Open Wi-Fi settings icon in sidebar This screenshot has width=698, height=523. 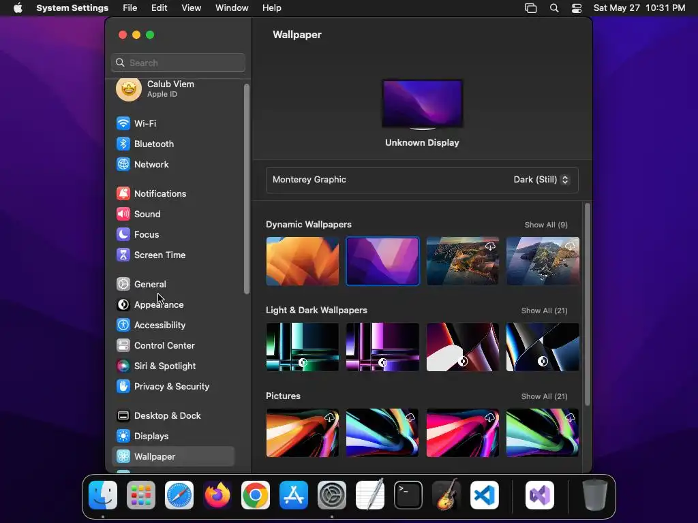(x=123, y=123)
